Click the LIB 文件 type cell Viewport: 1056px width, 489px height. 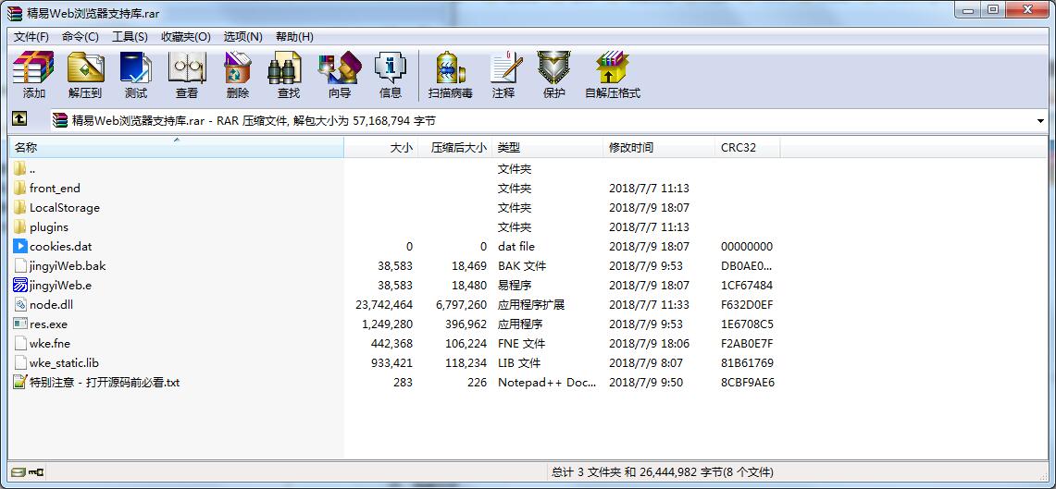click(519, 362)
